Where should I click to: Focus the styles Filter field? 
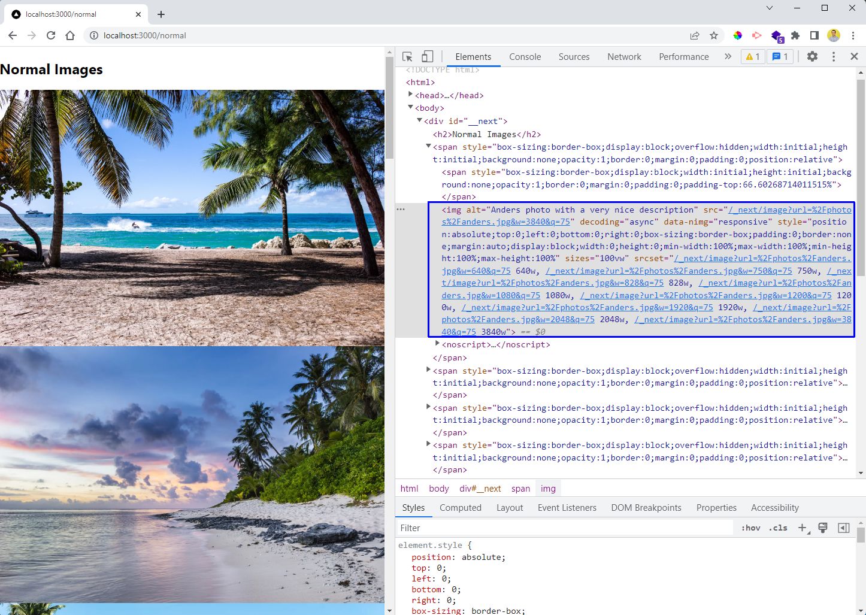pos(565,528)
